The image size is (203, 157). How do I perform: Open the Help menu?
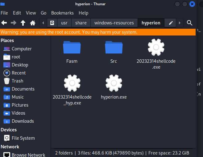[x=84, y=13]
